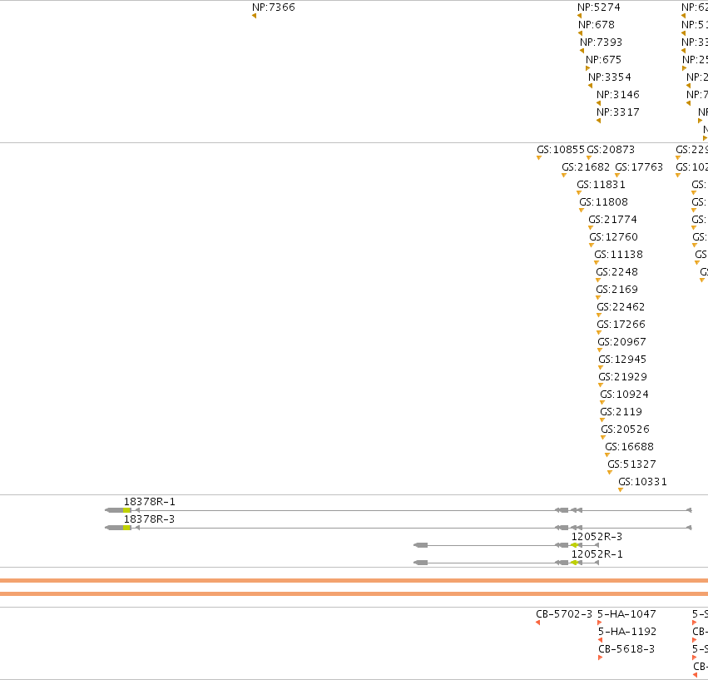This screenshot has height=680, width=708.
Task: Click the NP:678 insertion label
Action: click(x=597, y=25)
